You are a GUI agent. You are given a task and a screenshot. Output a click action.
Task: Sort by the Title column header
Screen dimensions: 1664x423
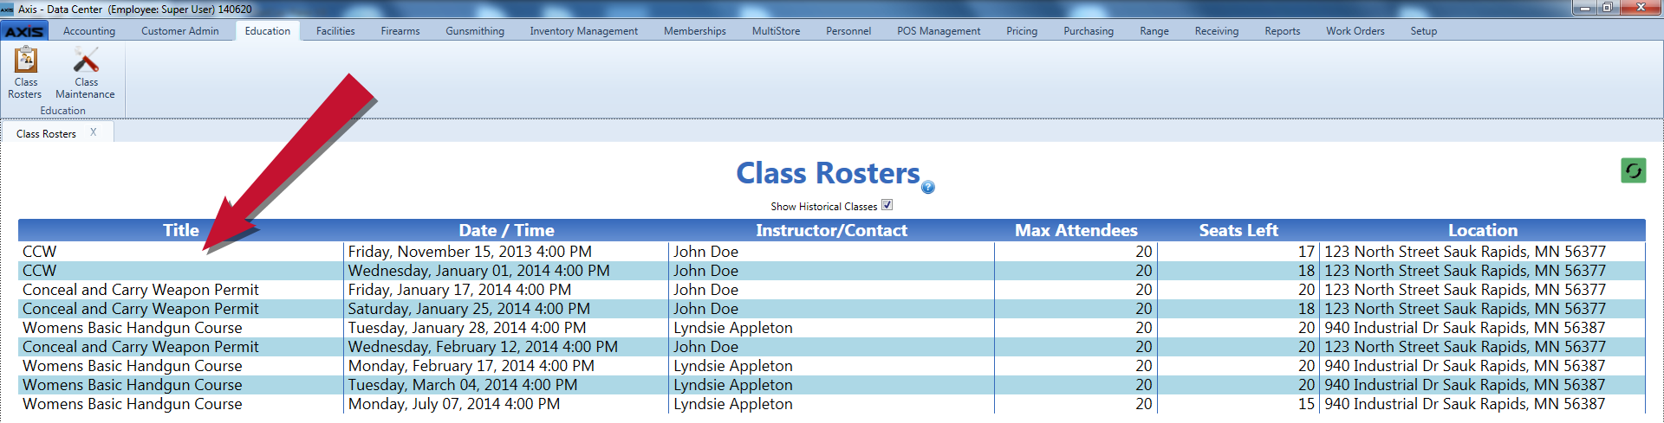[181, 230]
